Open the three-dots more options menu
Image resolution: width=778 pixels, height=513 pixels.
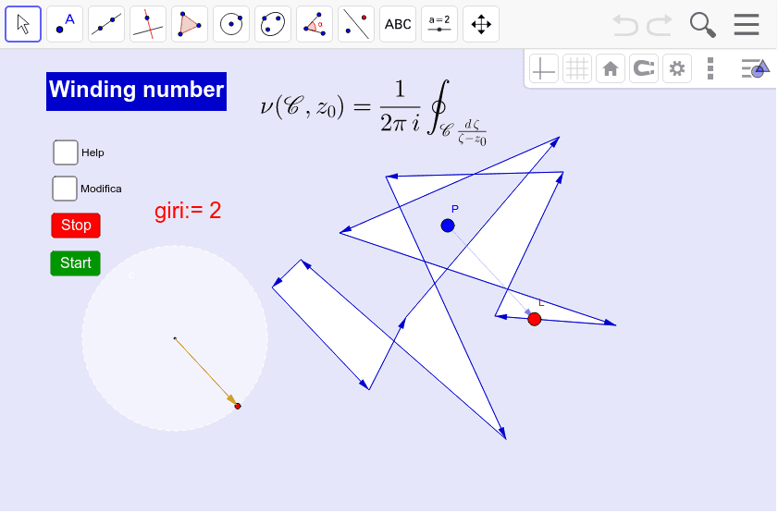coord(710,68)
